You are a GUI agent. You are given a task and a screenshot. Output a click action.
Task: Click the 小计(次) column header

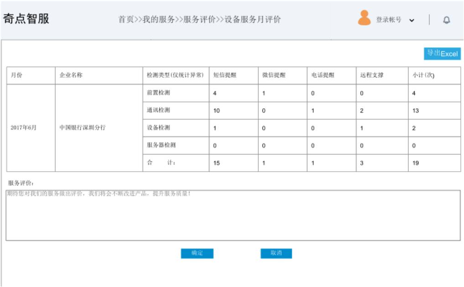click(423, 76)
